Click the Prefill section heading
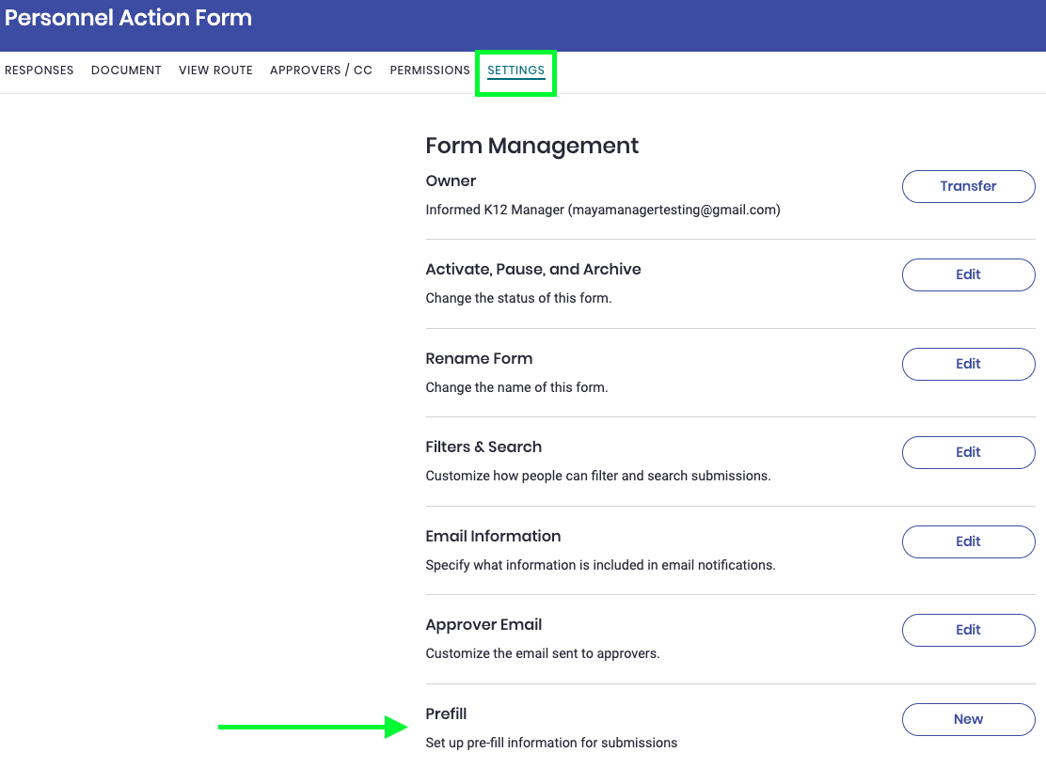Viewport: 1046px width, 768px height. [446, 714]
